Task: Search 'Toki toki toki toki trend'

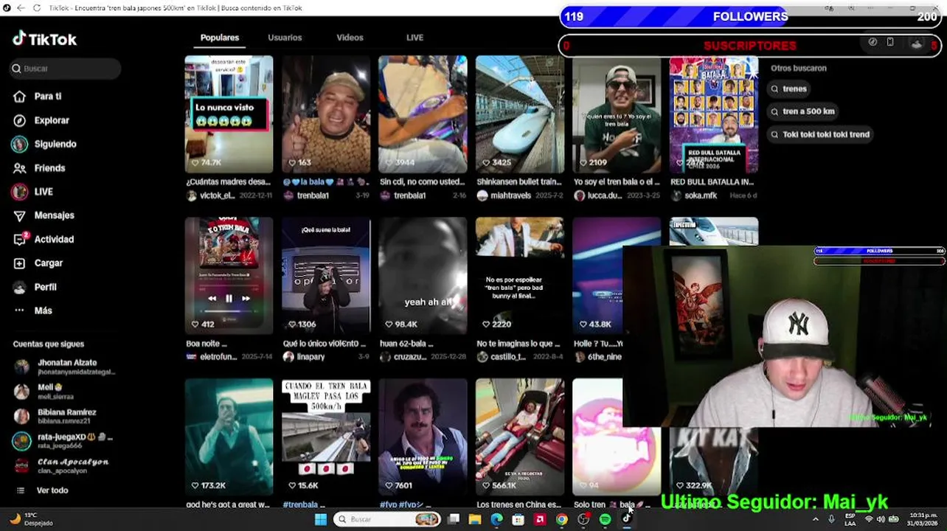Action: click(820, 134)
